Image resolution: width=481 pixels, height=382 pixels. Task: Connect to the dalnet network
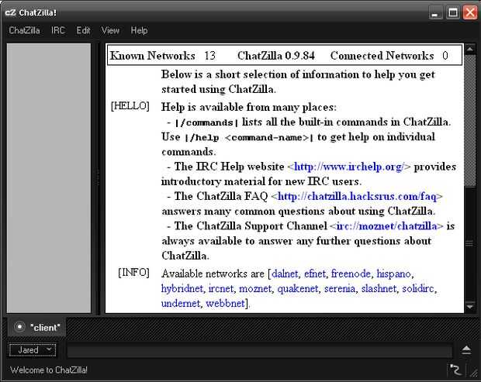click(285, 274)
